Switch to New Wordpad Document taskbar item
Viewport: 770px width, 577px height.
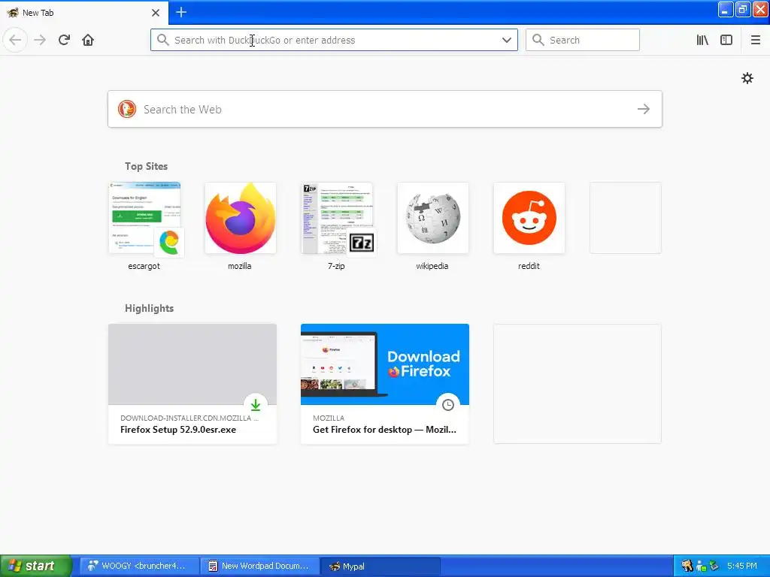pyautogui.click(x=259, y=566)
